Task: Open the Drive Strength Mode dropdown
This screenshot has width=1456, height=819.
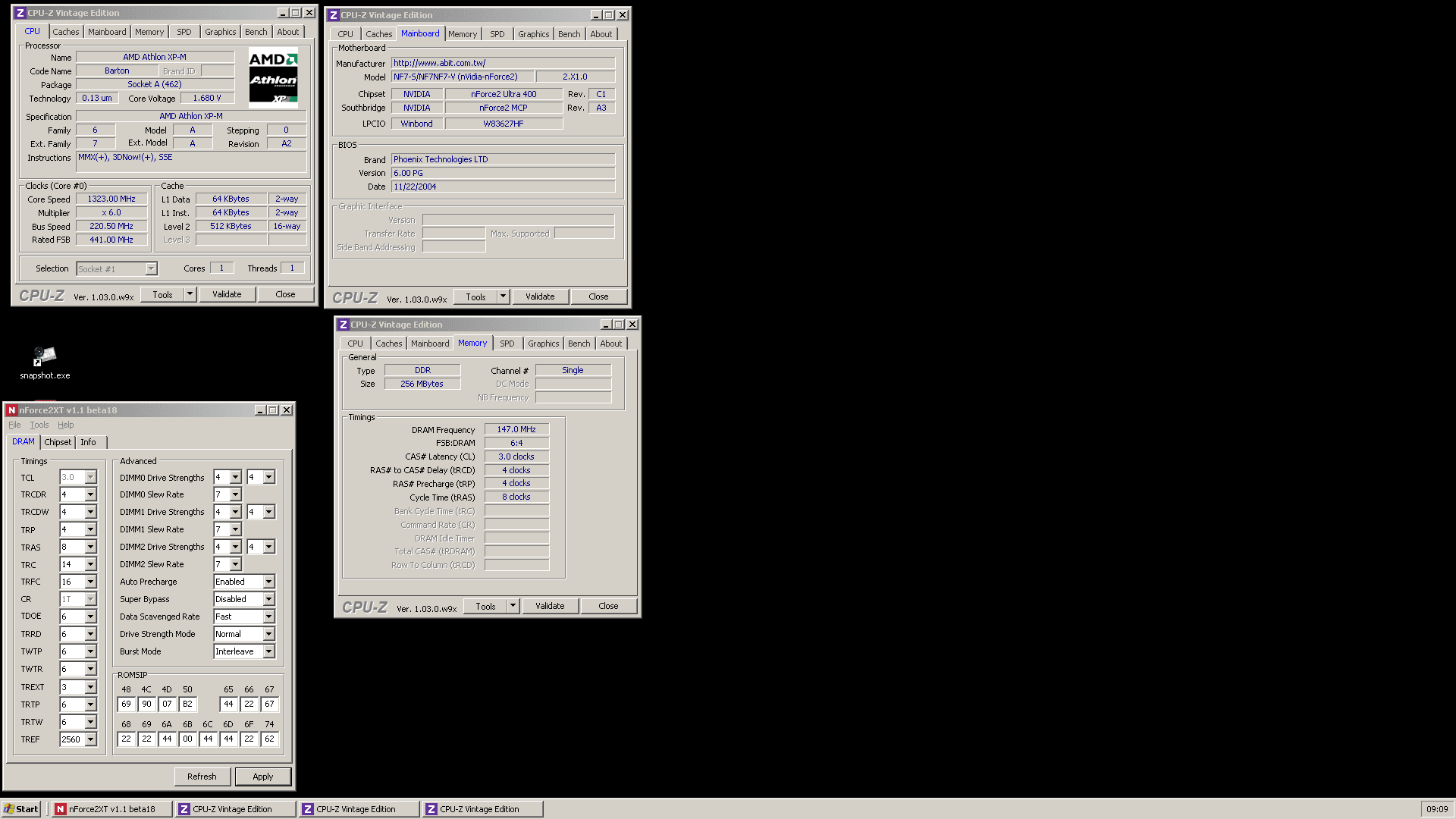Action: tap(268, 634)
